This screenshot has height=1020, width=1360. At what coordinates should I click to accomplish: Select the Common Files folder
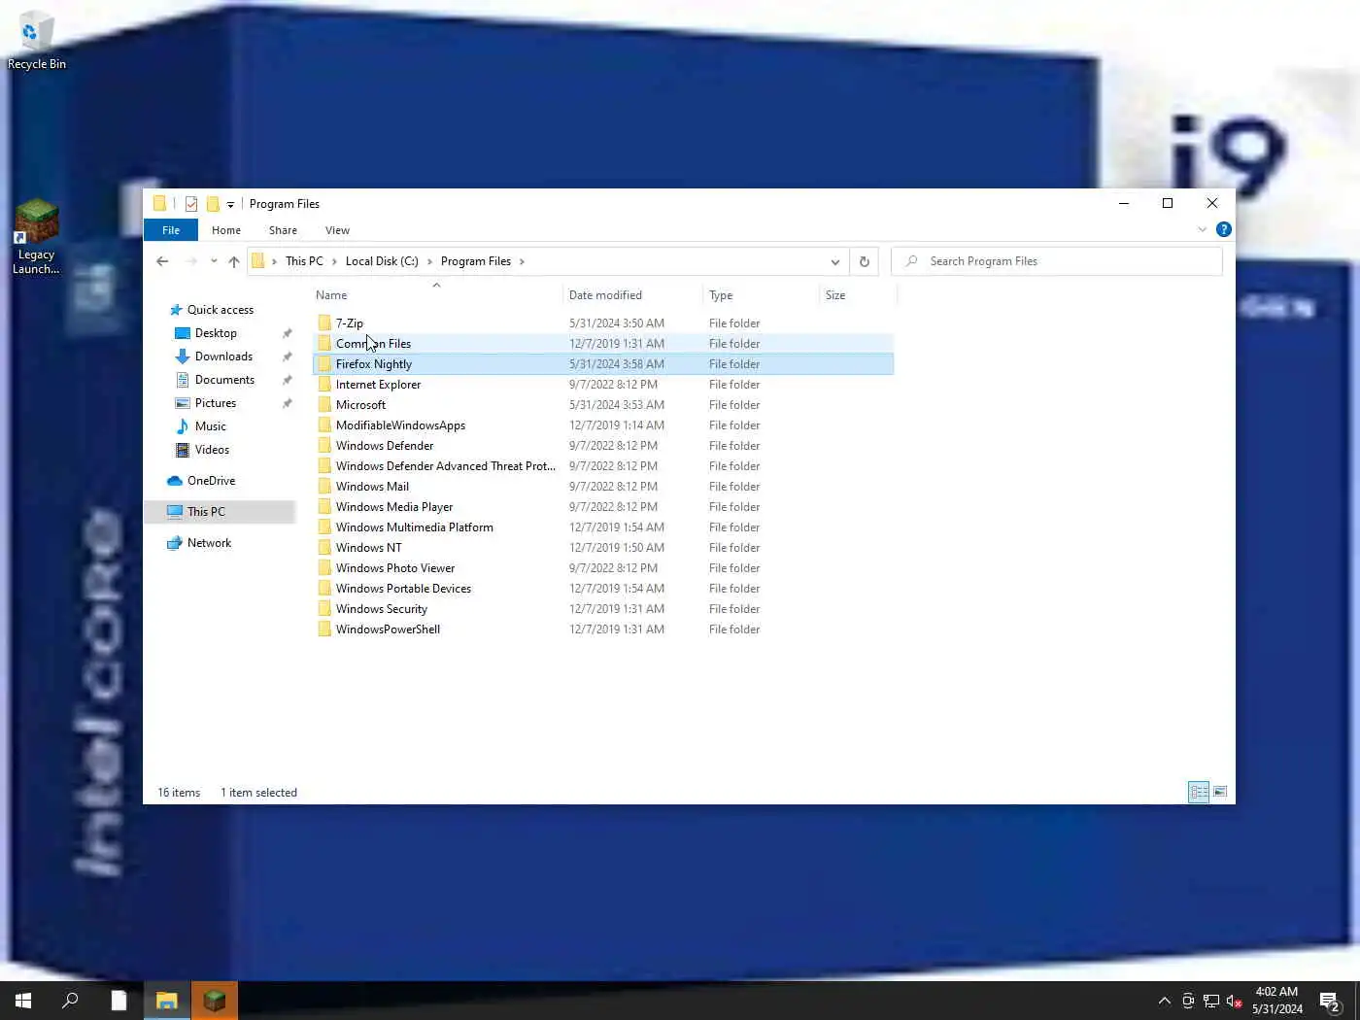[x=603, y=344]
